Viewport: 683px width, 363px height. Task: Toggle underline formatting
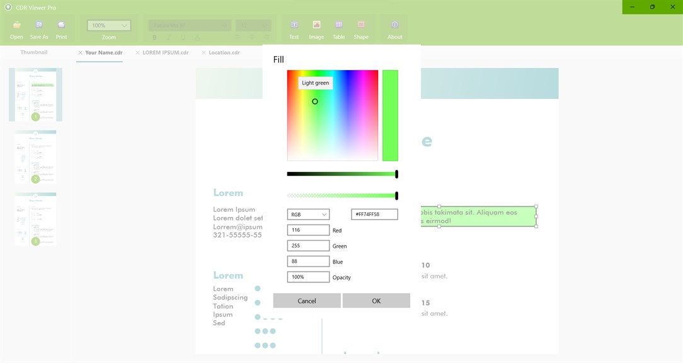click(183, 38)
